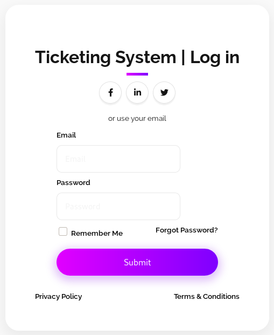Continue with the Twitter circle button
The image size is (274, 335).
[x=164, y=92]
